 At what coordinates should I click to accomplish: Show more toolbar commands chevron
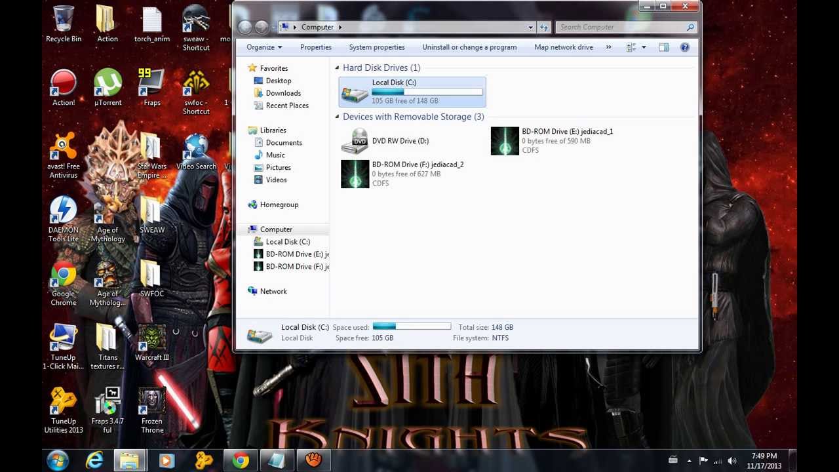click(x=608, y=47)
